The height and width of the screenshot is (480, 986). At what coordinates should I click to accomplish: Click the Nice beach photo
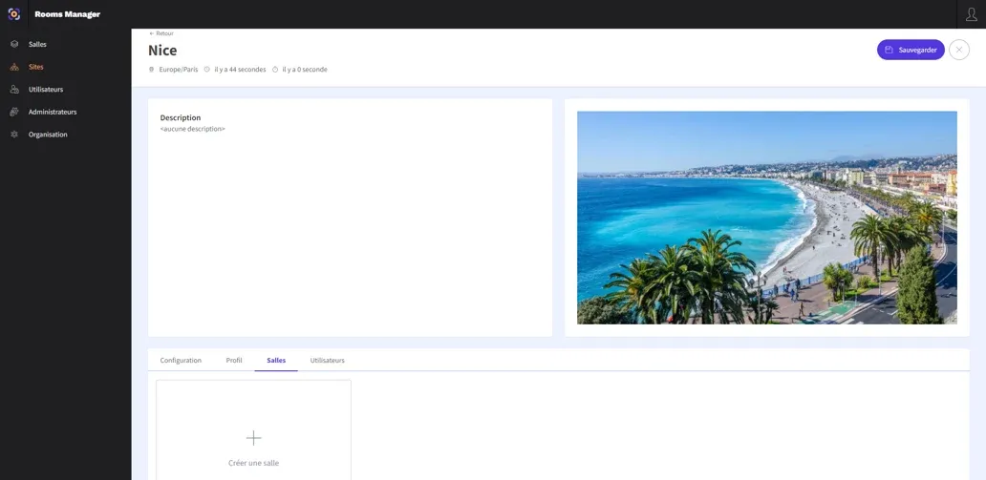767,218
